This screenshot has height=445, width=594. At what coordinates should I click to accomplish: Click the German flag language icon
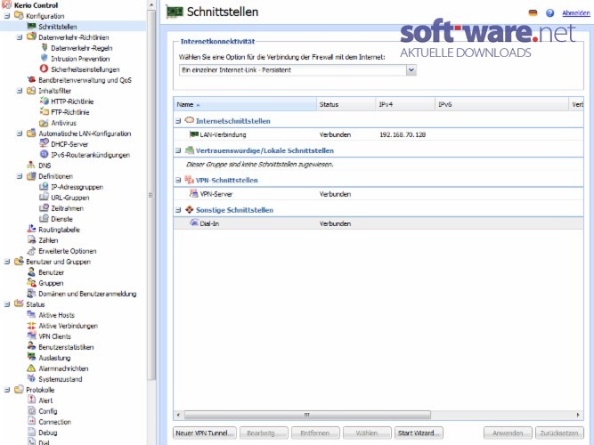pyautogui.click(x=533, y=13)
